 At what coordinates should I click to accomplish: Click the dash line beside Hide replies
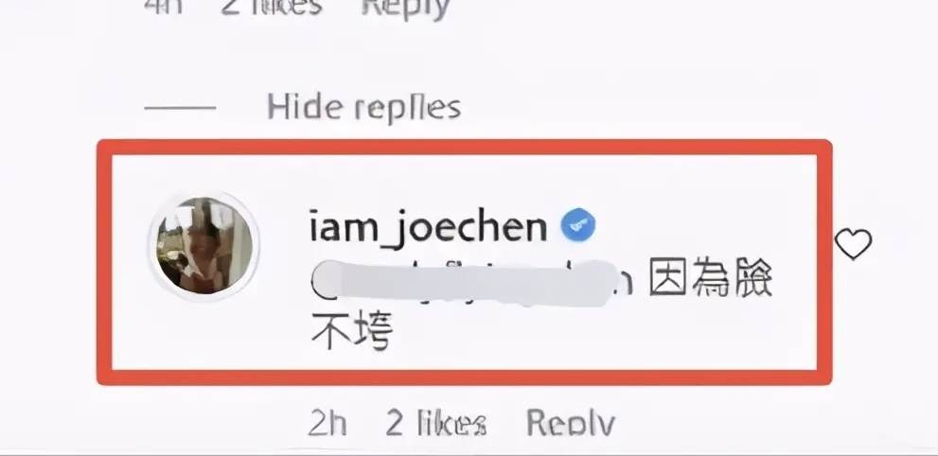(x=180, y=108)
